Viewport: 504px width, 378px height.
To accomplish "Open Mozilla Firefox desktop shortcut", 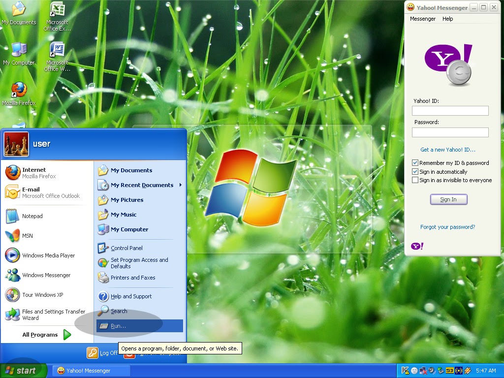I will coord(19,94).
